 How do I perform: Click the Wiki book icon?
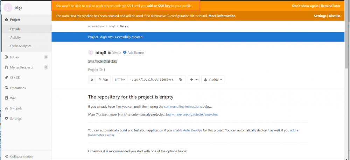(6, 98)
